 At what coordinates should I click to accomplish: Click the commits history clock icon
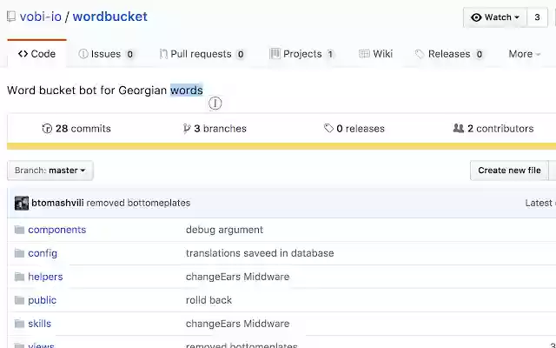coord(47,129)
